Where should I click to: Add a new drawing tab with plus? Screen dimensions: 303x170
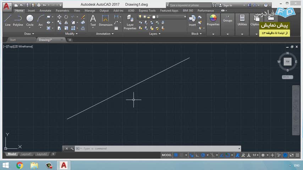coord(70,40)
